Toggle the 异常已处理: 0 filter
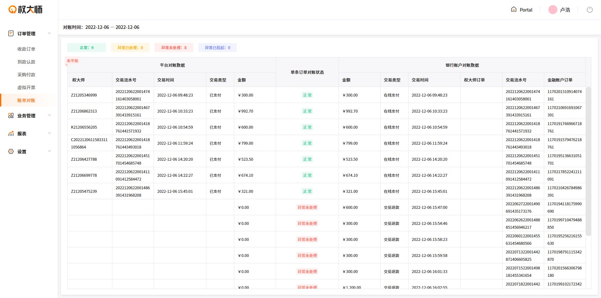 pos(130,47)
